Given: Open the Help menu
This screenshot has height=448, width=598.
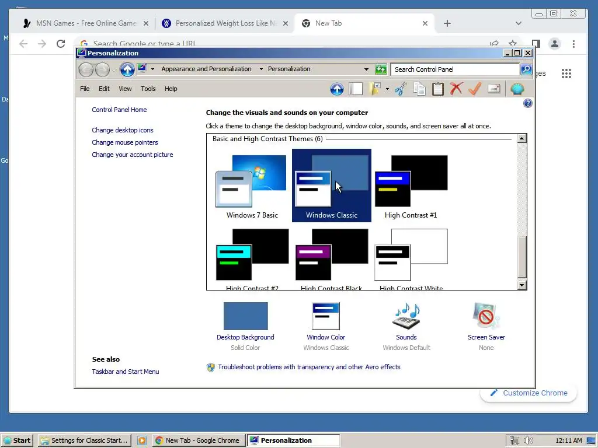Looking at the screenshot, I should (171, 89).
